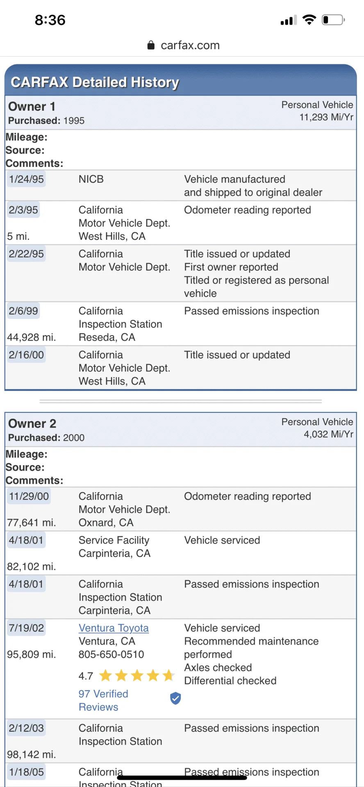This screenshot has width=364, height=787.
Task: Open the Ventura Toyota link
Action: [114, 628]
